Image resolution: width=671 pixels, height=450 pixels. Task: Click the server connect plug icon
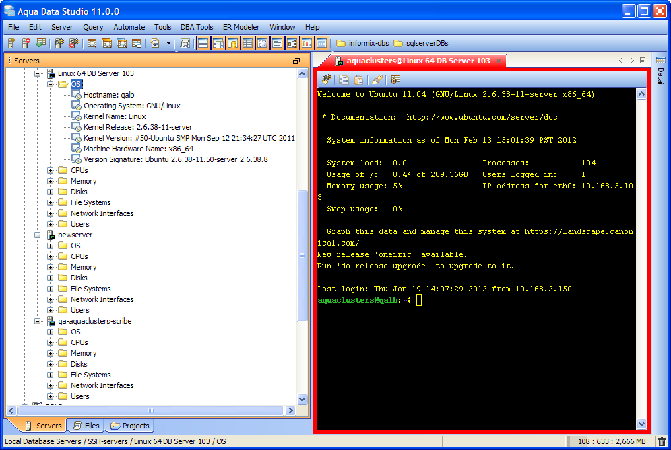(59, 43)
